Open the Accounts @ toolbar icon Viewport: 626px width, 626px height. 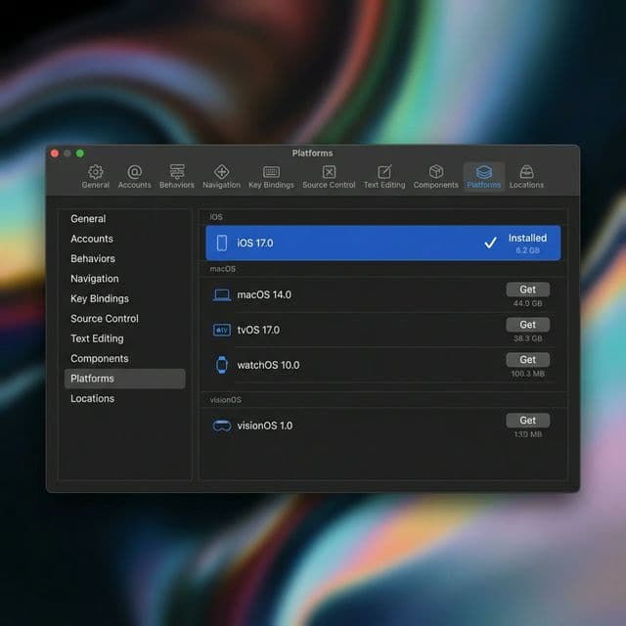[x=135, y=176]
